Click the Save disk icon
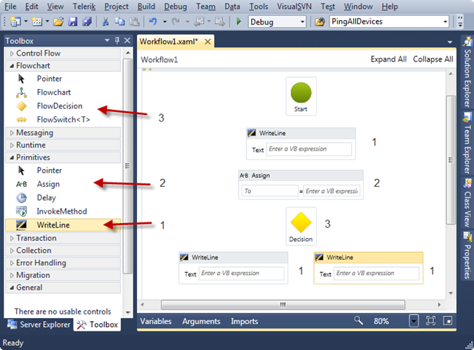Viewport: 474px width, 350px height. coord(73,22)
